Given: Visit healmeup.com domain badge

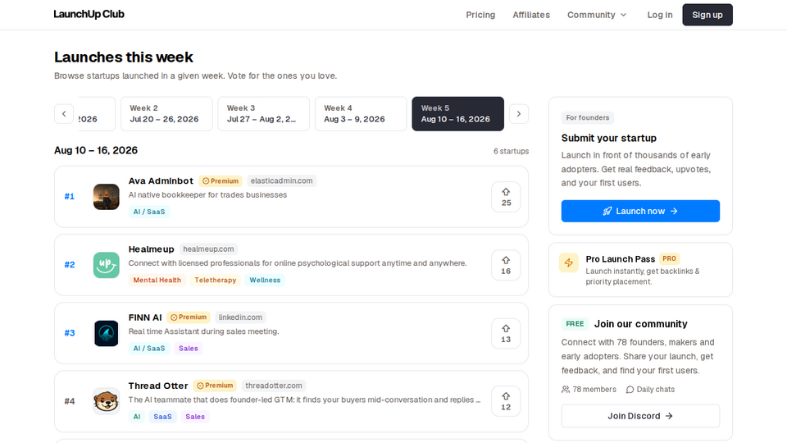Looking at the screenshot, I should (x=208, y=249).
